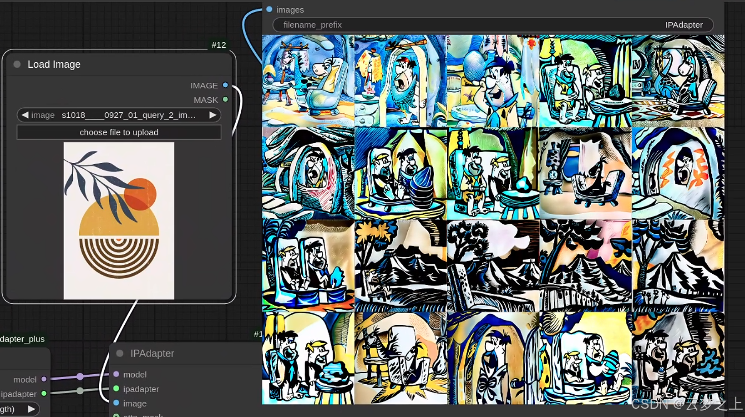Click the IPAdapter node title
Viewport: 745px width, 417px height.
point(152,353)
